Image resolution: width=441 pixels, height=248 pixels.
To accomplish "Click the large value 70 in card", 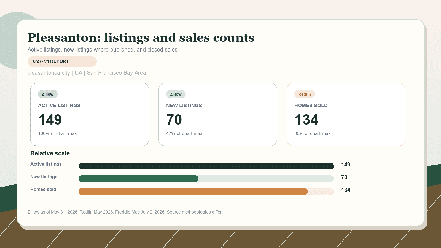I will coord(174,120).
